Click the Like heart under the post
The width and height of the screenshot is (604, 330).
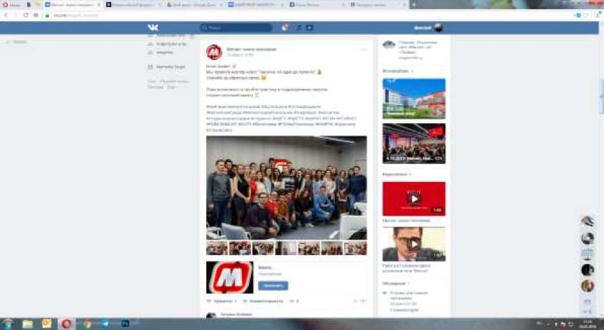point(209,301)
